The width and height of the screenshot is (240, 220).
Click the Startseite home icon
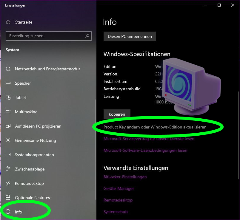pyautogui.click(x=8, y=22)
